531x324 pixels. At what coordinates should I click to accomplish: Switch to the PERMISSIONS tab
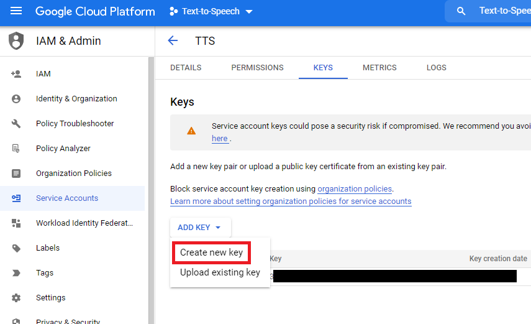(x=257, y=68)
